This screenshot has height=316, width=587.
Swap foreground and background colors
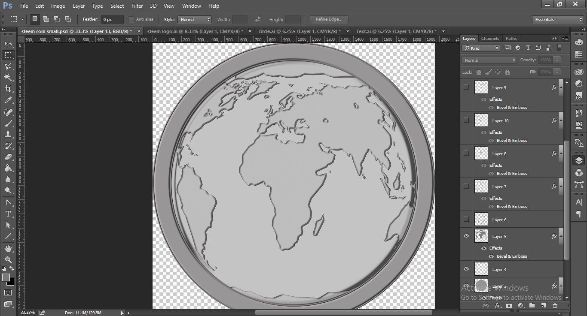tap(12, 268)
